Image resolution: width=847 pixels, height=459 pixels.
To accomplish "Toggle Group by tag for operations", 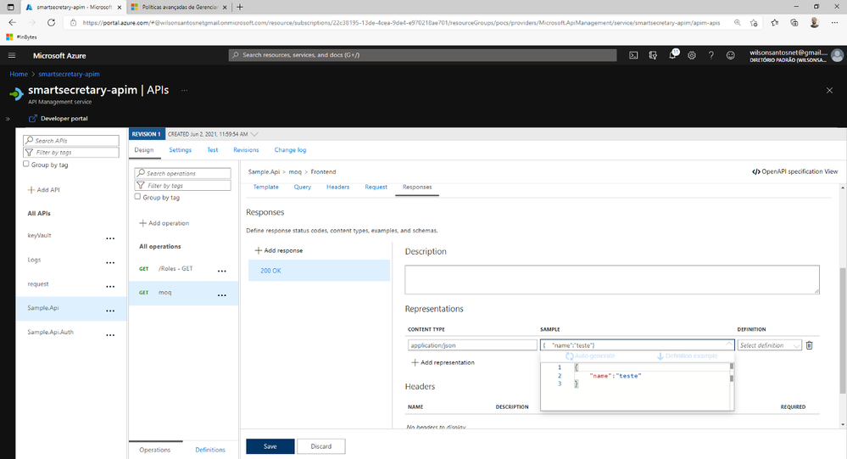I will tap(137, 197).
